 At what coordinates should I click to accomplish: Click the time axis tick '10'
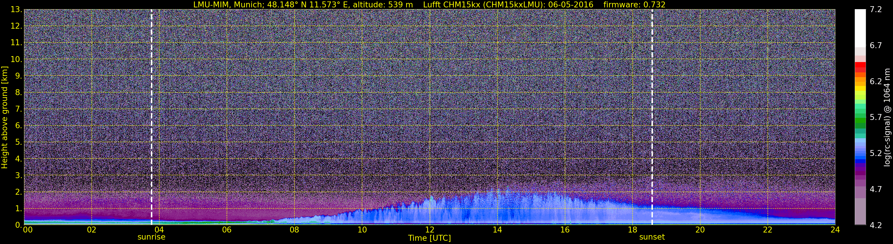tap(362, 230)
